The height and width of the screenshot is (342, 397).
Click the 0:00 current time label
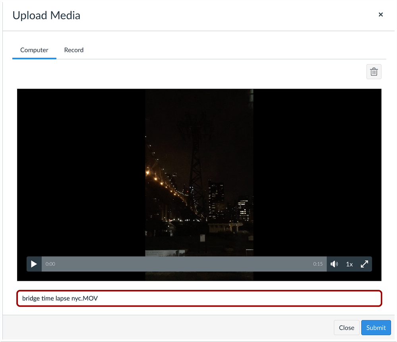(50, 264)
